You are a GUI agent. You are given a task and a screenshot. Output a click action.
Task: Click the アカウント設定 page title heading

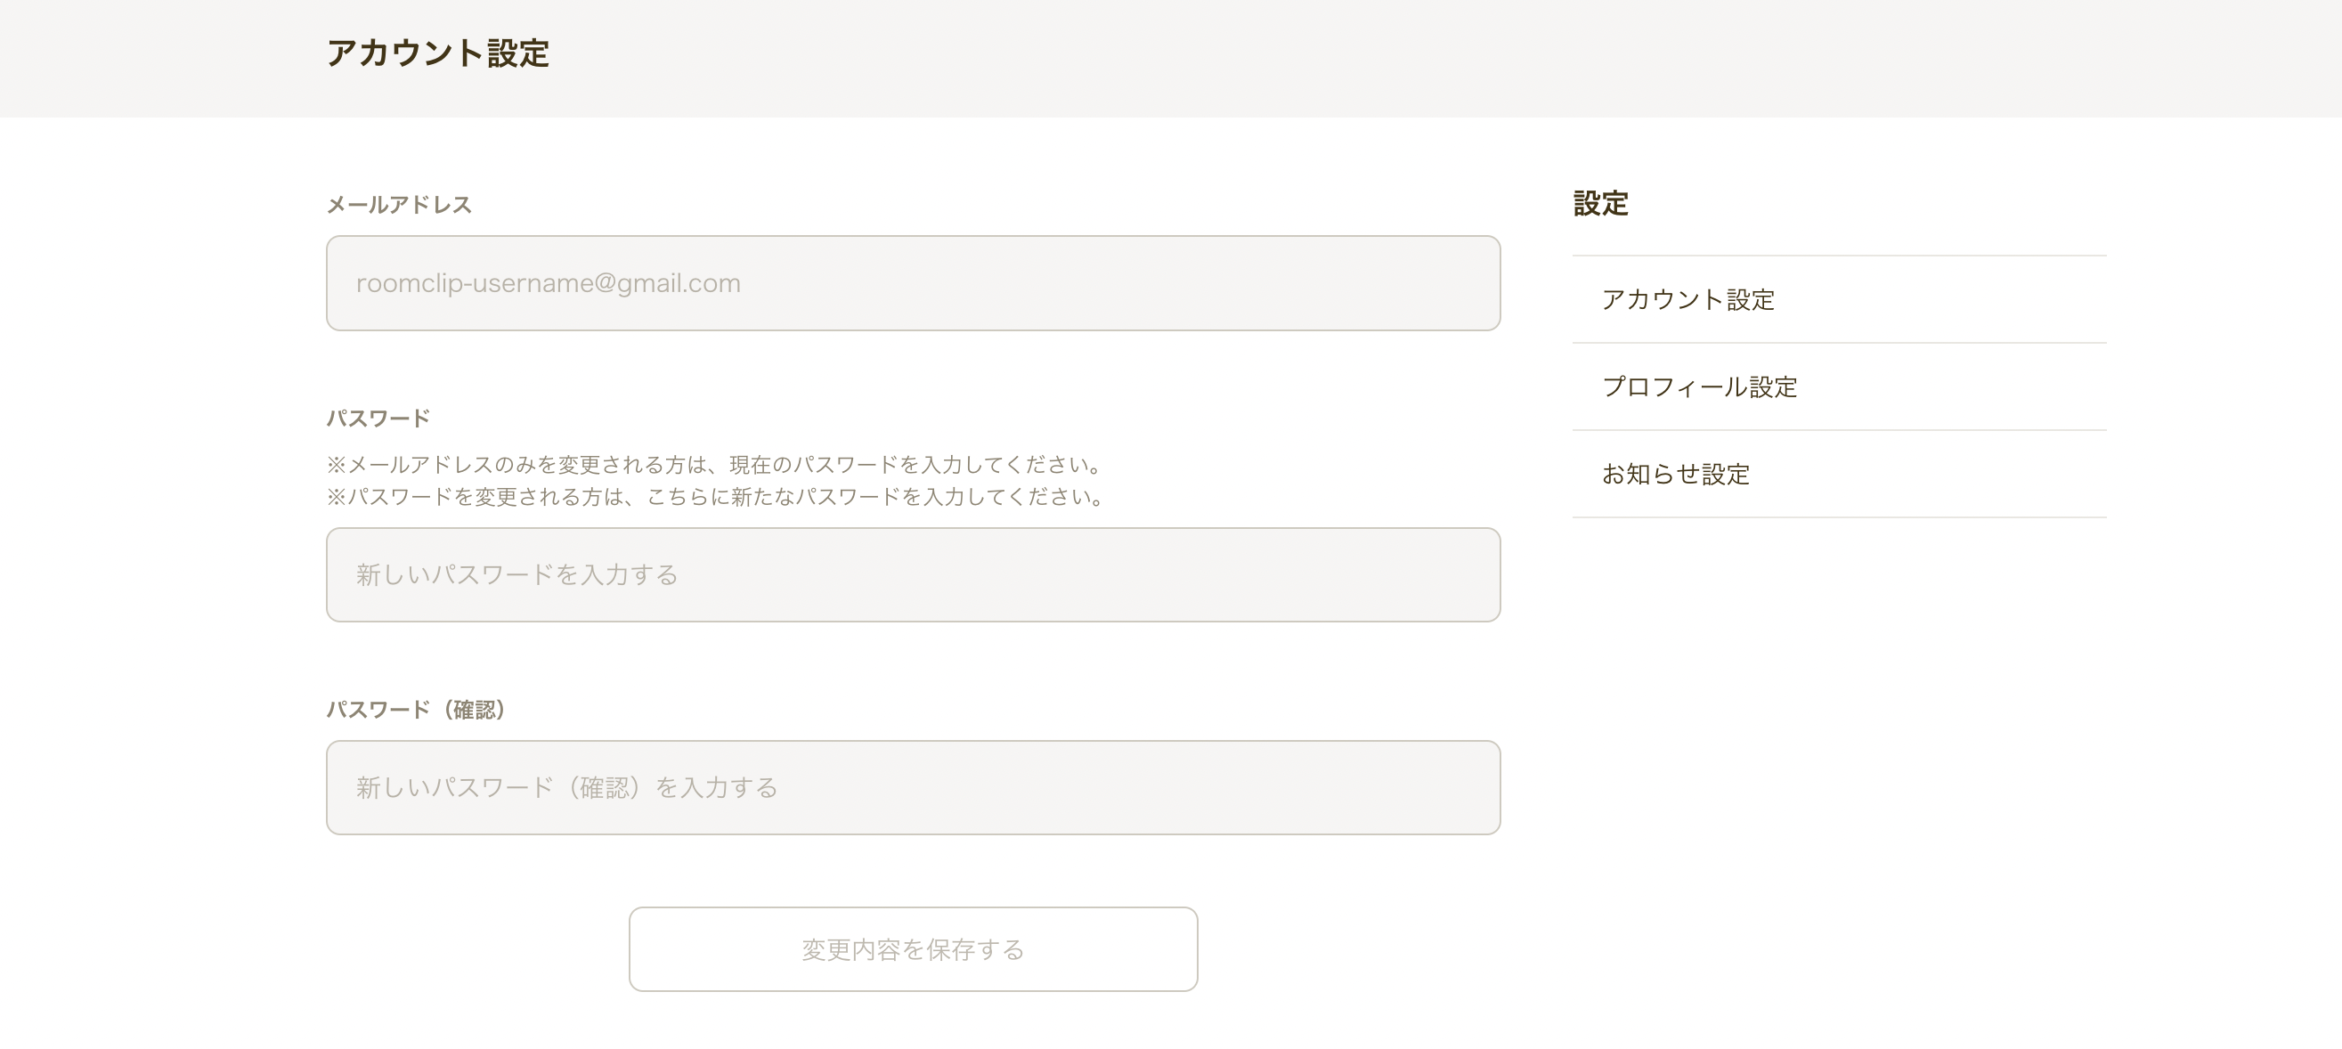tap(437, 53)
